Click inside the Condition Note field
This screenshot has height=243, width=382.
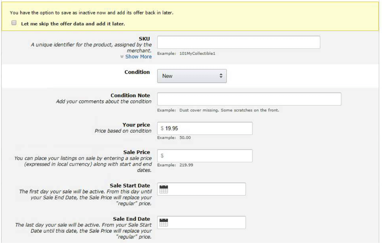point(249,99)
